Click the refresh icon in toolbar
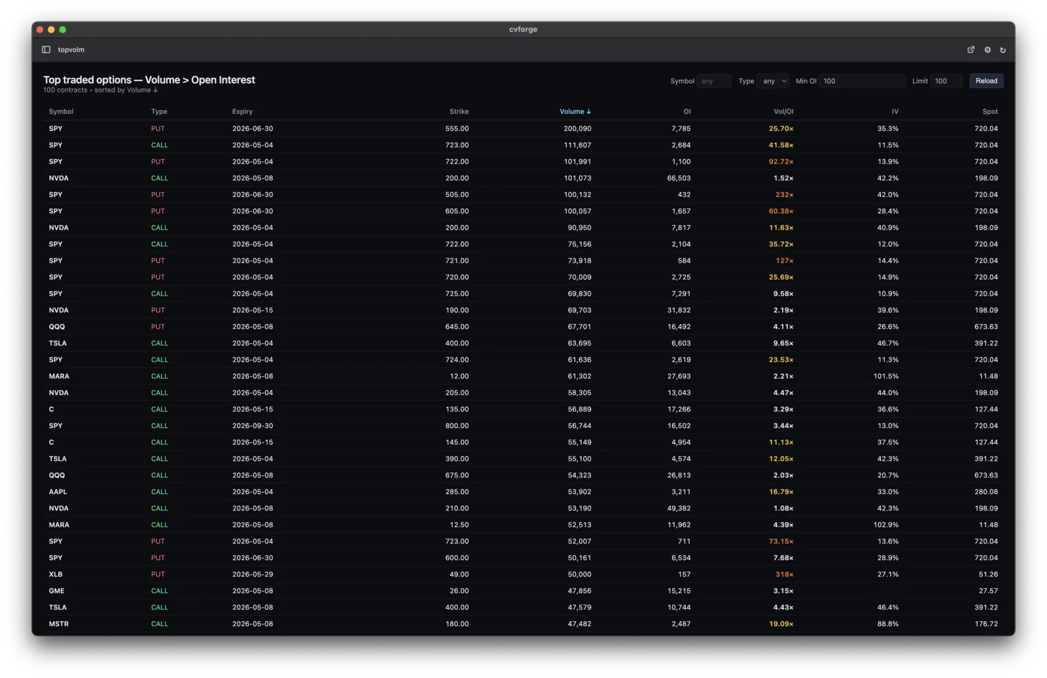 (1003, 50)
